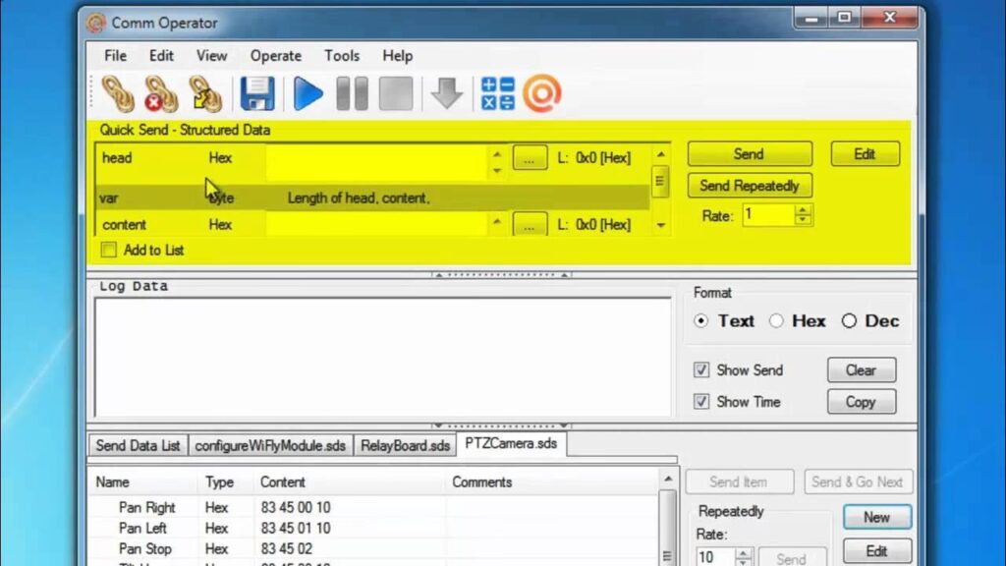Enable the Add to List checkbox
Image resolution: width=1006 pixels, height=566 pixels.
pos(109,250)
